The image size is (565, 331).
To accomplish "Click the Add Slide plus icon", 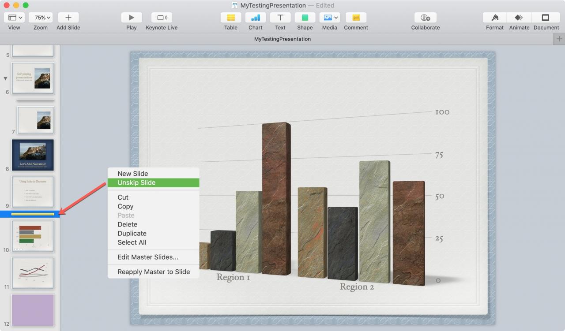I will (68, 18).
